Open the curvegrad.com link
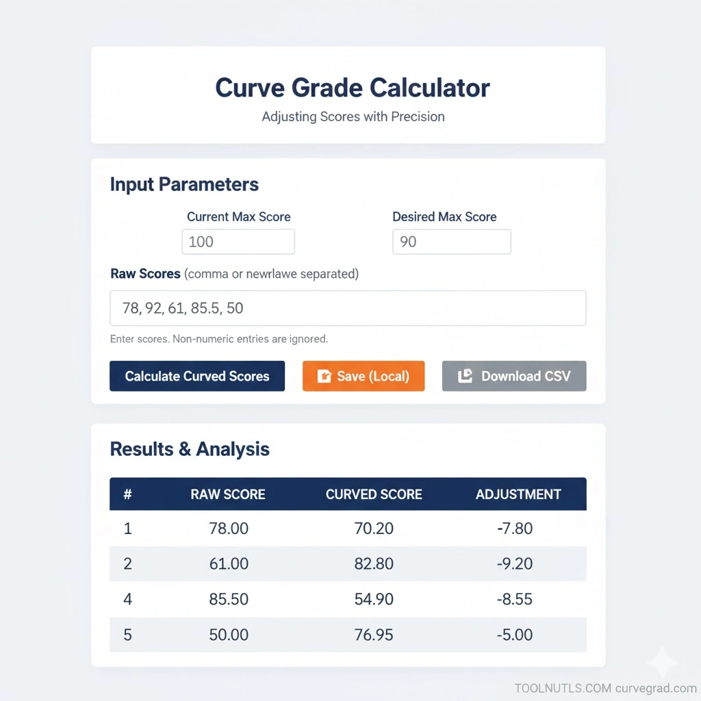The height and width of the screenshot is (701, 701). 655,689
